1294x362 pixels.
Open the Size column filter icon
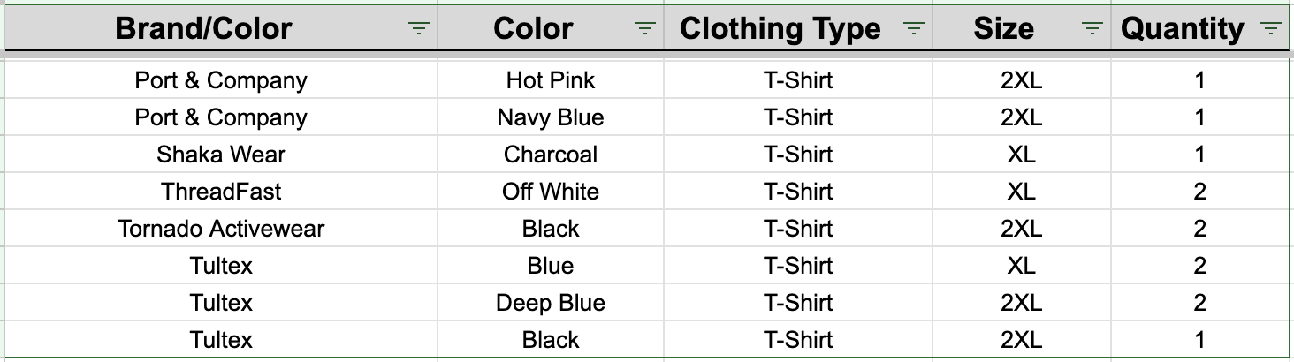click(1092, 29)
